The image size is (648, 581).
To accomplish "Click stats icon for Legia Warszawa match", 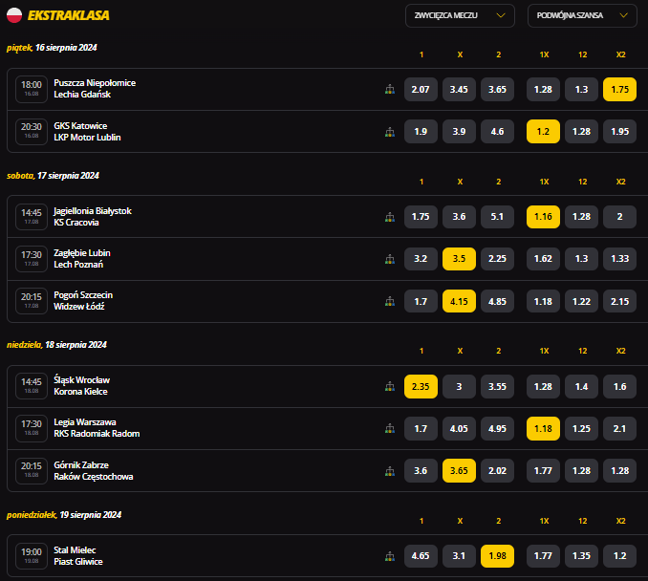I will (x=389, y=428).
